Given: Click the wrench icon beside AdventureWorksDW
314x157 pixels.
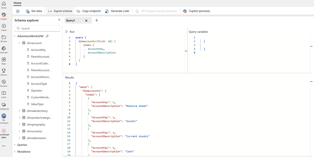Looking at the screenshot, I should 47,36.
